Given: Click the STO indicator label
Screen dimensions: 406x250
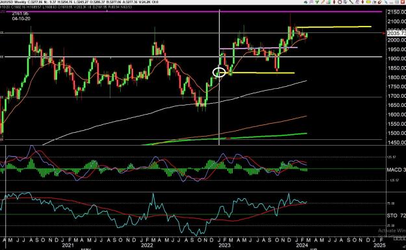Looking at the screenshot, I should tap(396, 216).
